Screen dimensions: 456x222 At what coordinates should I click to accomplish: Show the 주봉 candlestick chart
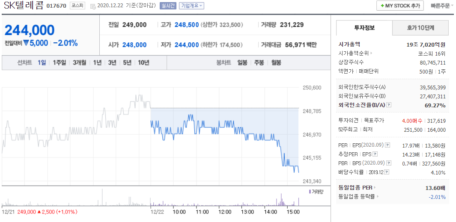pos(259,62)
